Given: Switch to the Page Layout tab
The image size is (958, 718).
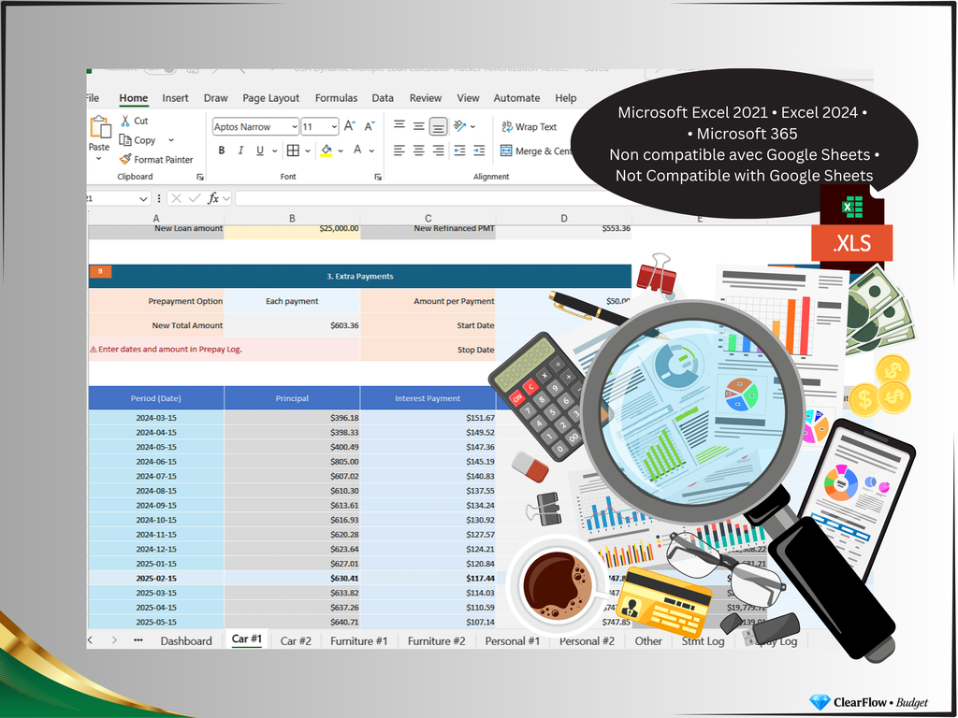Looking at the screenshot, I should click(x=270, y=97).
